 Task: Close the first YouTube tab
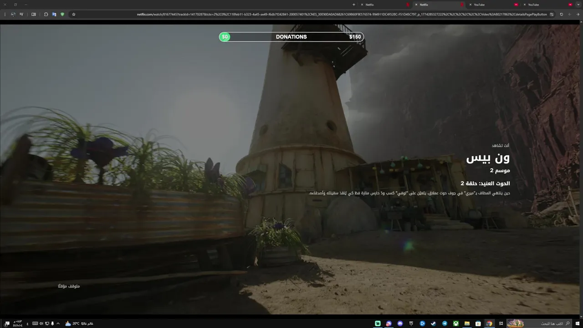click(x=470, y=5)
